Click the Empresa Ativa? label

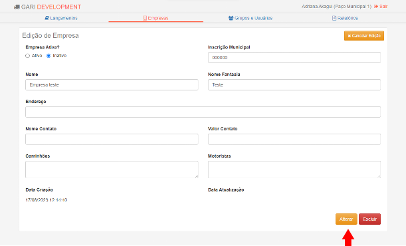pos(43,47)
